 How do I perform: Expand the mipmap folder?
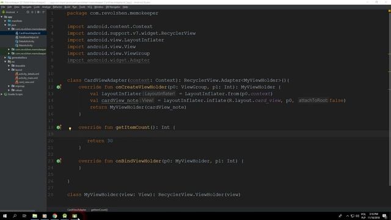[9, 86]
